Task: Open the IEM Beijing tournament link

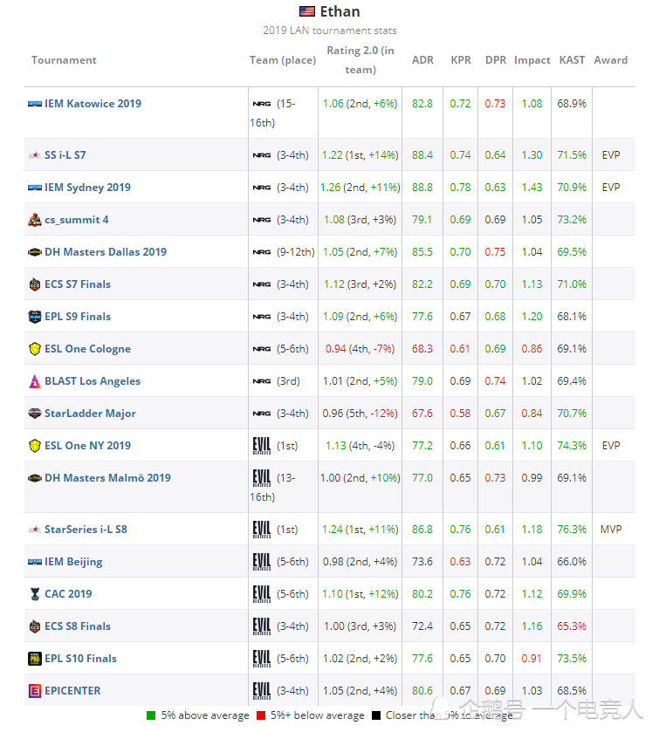Action: point(73,562)
